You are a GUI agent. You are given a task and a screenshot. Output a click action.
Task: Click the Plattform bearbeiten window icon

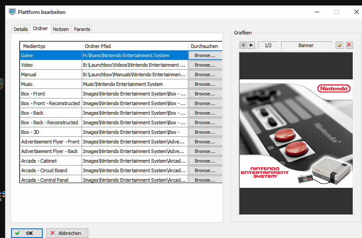[x=12, y=11]
